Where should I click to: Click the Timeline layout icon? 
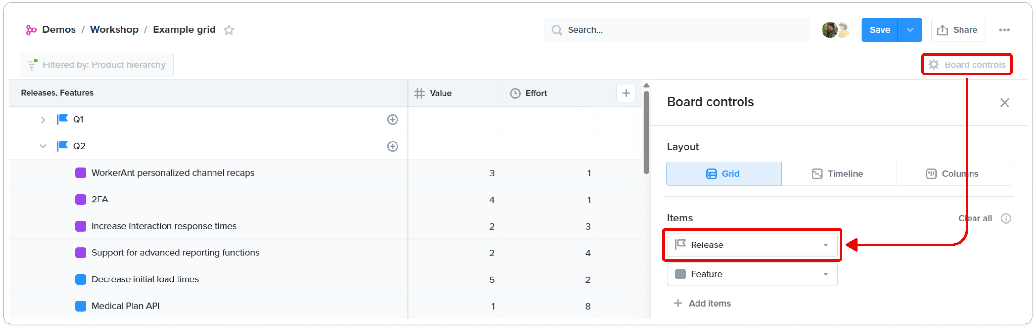click(817, 173)
